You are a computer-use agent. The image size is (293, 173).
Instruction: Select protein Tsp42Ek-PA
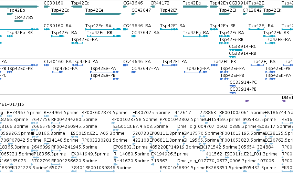278,75
